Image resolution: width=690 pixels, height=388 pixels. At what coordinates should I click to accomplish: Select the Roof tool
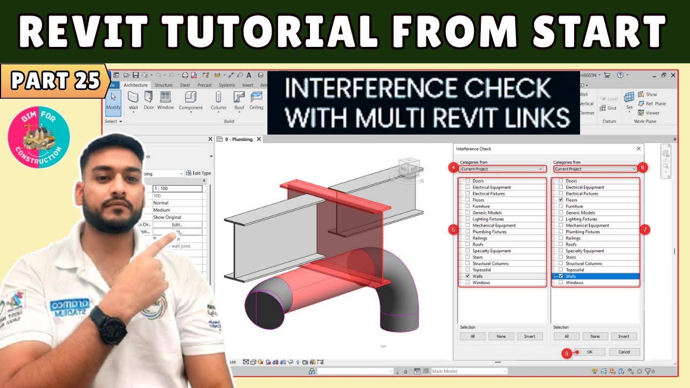239,101
